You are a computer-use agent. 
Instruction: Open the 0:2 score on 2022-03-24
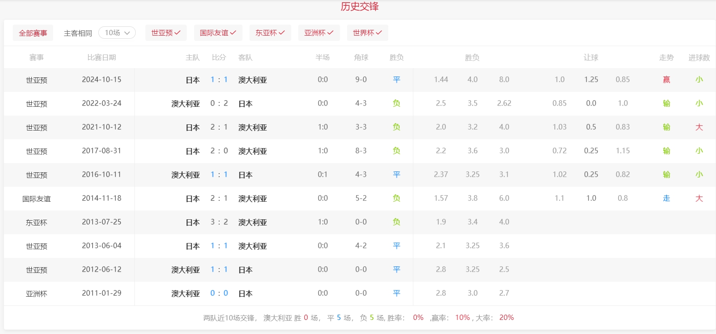pos(219,103)
